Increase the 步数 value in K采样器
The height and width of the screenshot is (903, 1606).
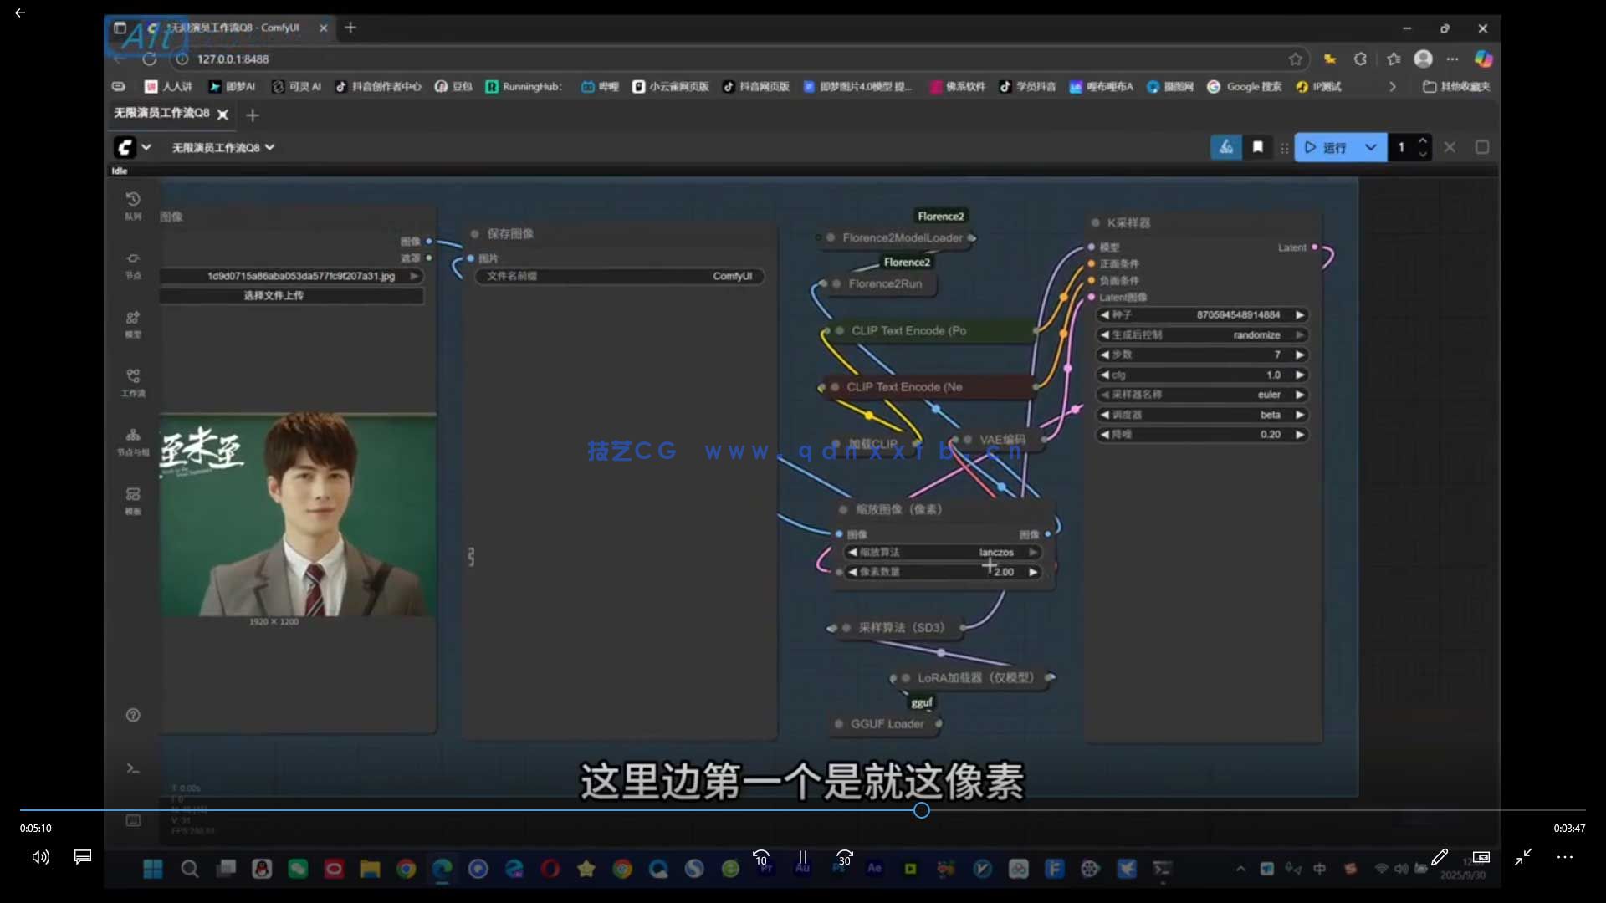[1299, 354]
